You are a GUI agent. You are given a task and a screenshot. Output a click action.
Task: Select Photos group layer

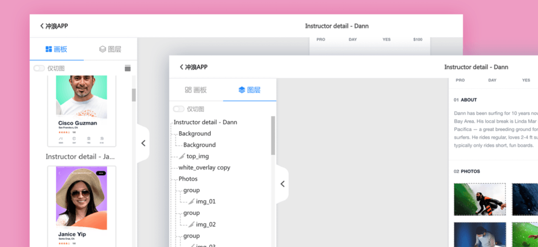(188, 179)
